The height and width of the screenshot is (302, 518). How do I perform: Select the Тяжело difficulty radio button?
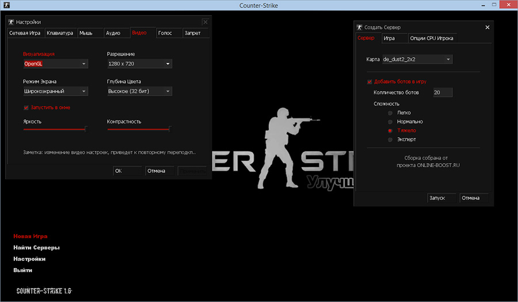coord(390,131)
